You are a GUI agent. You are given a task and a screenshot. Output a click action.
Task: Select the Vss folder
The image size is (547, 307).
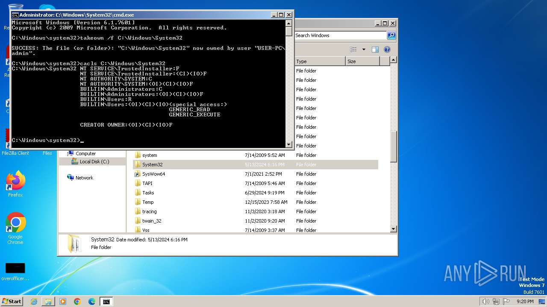146,230
